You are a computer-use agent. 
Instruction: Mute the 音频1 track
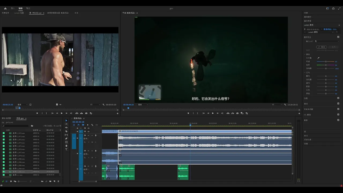point(88,135)
